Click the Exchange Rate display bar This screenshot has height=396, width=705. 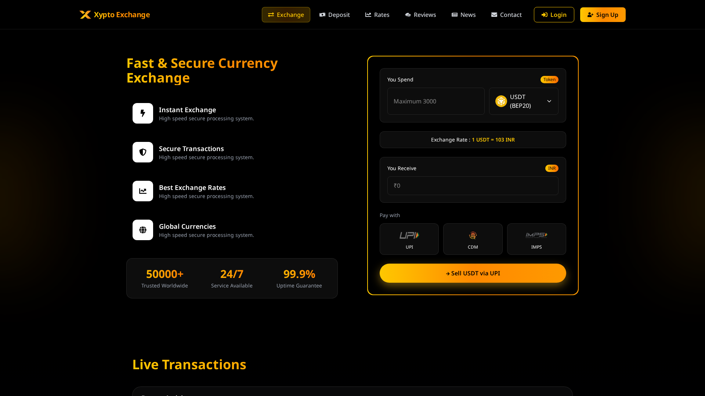[x=473, y=140]
